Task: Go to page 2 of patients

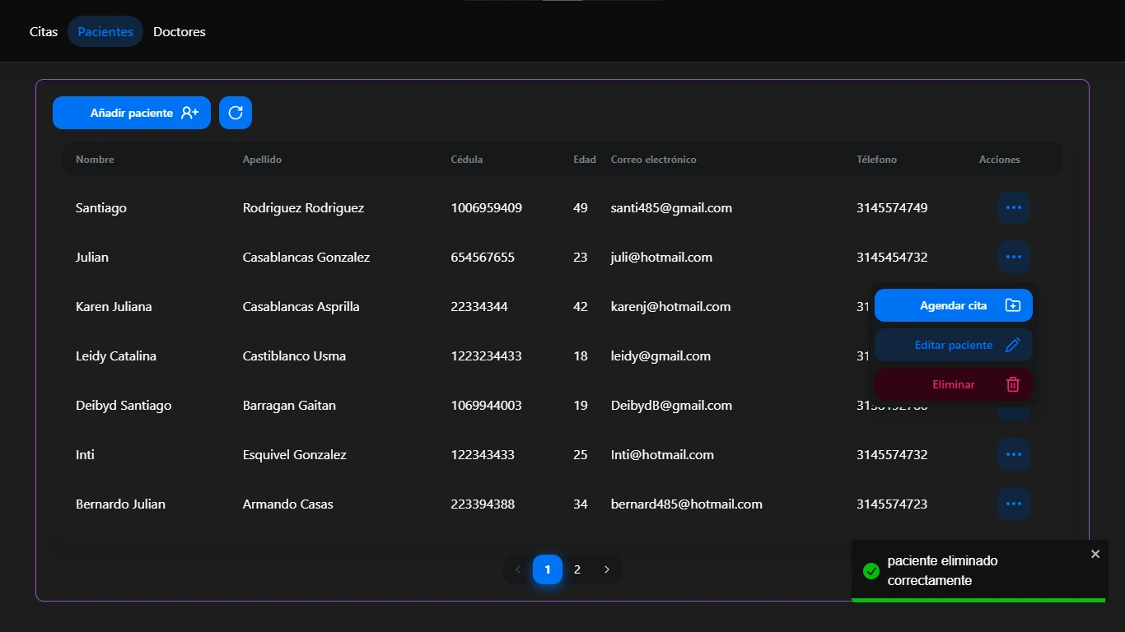Action: tap(577, 569)
